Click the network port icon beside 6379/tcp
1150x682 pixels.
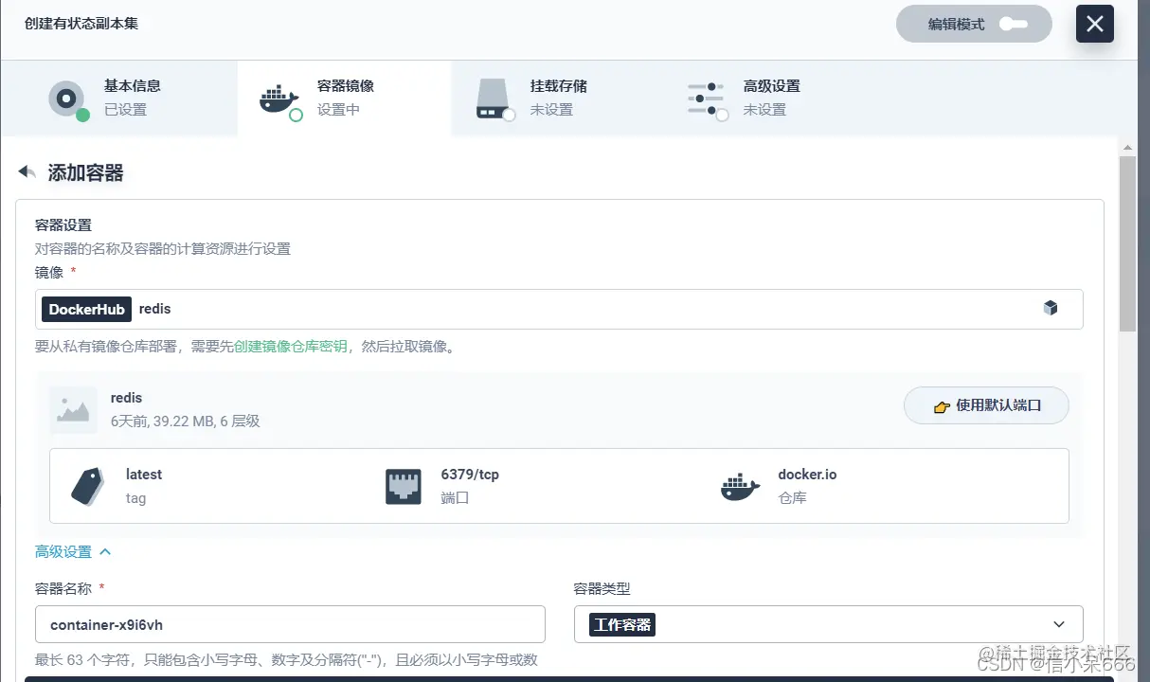point(404,484)
